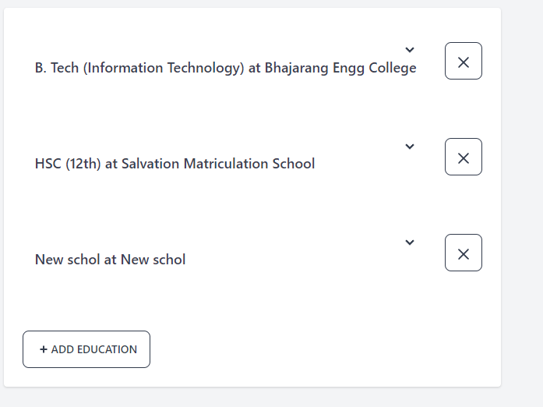Delete the B. Tech education entry
The image size is (543, 407).
[464, 62]
